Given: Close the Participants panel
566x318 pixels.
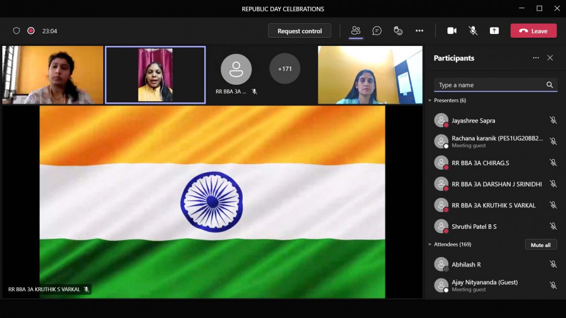Looking at the screenshot, I should tap(550, 58).
